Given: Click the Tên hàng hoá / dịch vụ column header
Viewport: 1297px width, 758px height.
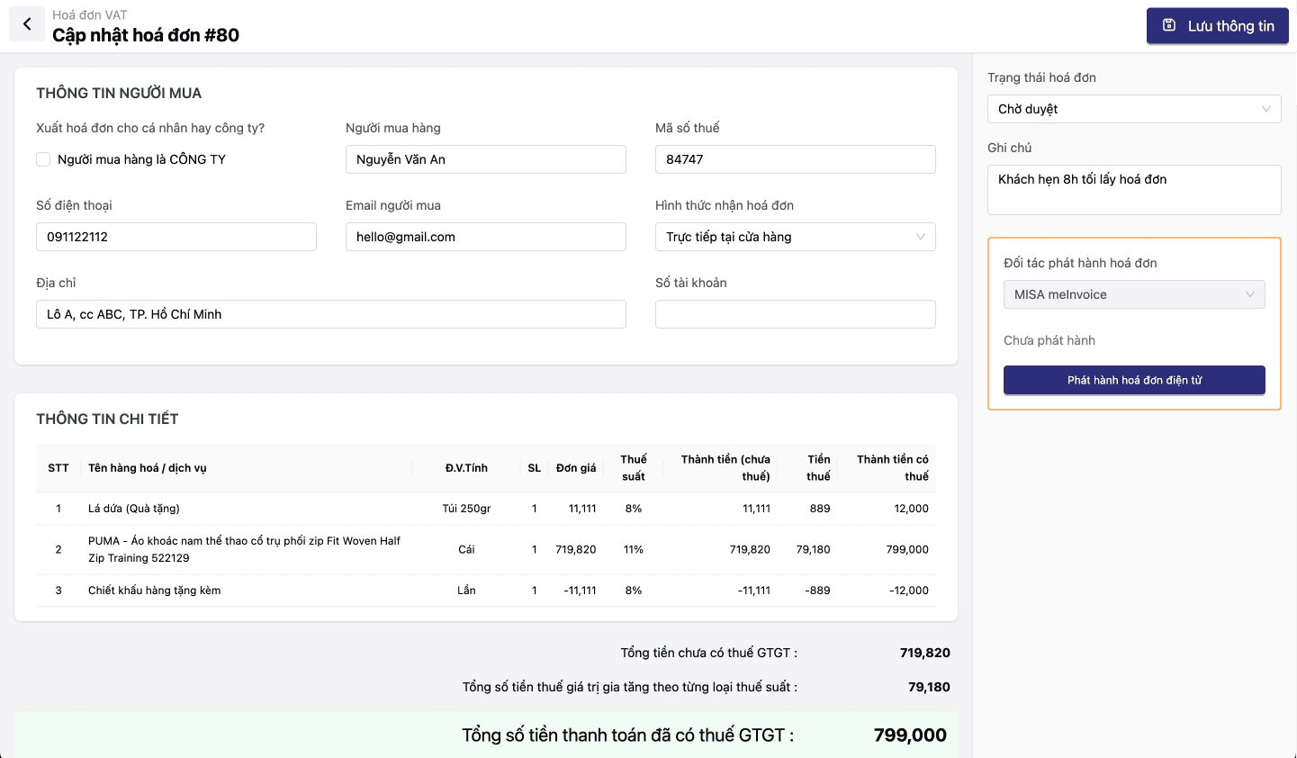Looking at the screenshot, I should point(148,468).
